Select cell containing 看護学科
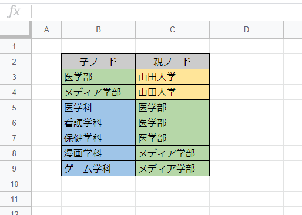The height and width of the screenshot is (215, 302). [98, 123]
